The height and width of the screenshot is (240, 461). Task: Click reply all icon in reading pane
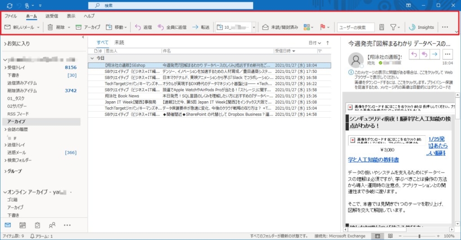tap(424, 54)
